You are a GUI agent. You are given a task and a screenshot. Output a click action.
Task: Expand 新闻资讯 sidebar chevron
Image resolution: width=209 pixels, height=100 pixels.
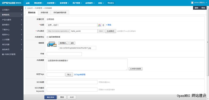[x=21, y=15]
